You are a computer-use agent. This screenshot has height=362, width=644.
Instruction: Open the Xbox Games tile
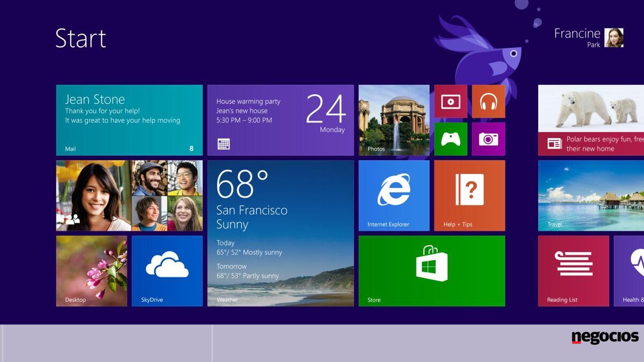tap(451, 139)
